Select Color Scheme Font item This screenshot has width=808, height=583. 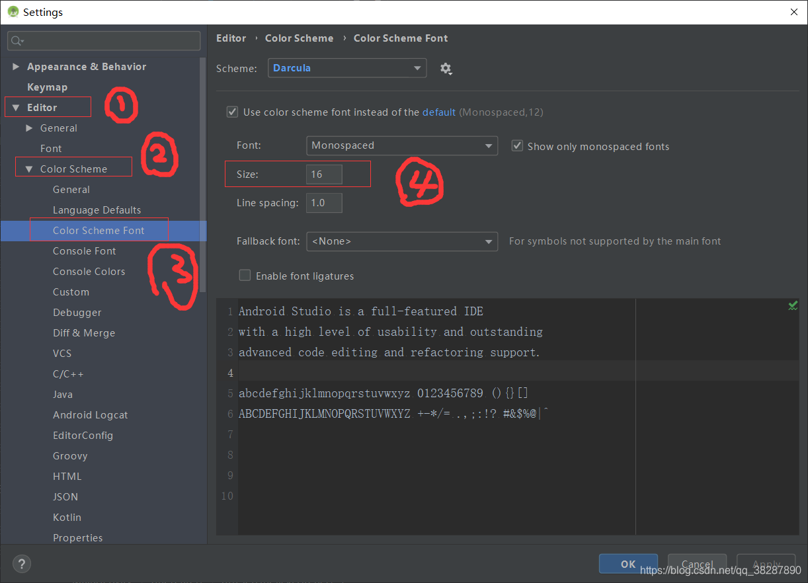point(99,231)
